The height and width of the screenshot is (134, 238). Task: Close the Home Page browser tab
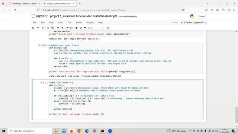click(39, 3)
